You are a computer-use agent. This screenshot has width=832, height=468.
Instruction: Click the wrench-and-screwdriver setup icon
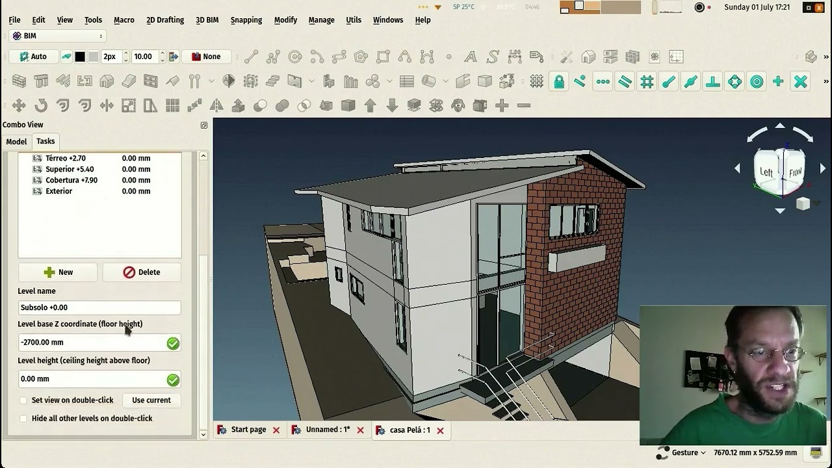[x=566, y=57]
